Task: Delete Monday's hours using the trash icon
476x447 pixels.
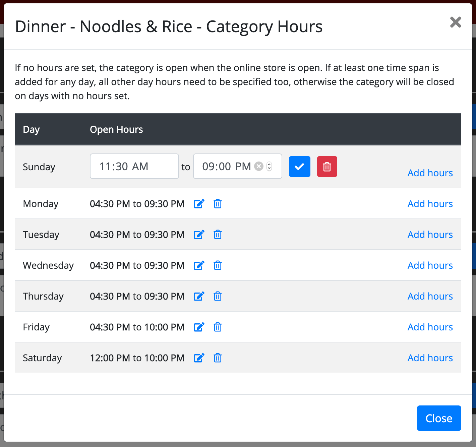Action: pos(218,204)
